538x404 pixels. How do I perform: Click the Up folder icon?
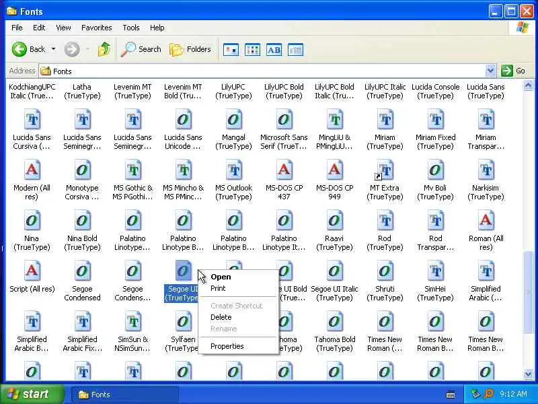coord(104,49)
